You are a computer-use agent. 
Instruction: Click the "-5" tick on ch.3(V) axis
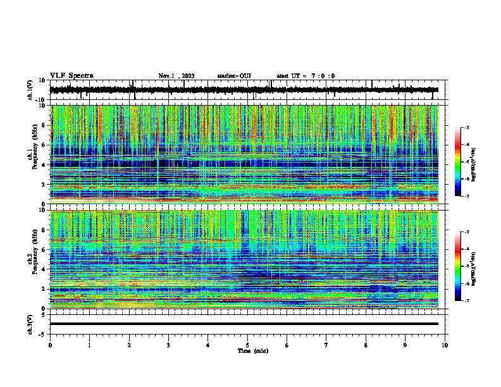tap(42, 335)
